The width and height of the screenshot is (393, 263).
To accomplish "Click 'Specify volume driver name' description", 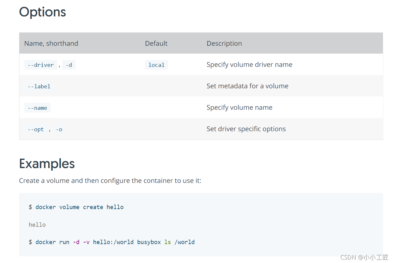I will [249, 65].
